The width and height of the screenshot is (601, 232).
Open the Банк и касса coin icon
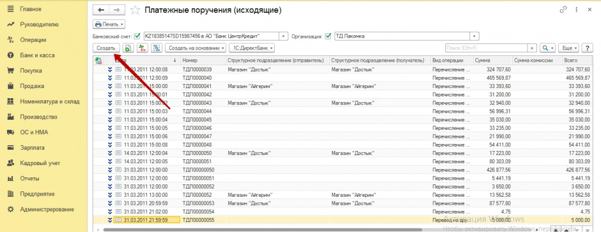coord(11,55)
